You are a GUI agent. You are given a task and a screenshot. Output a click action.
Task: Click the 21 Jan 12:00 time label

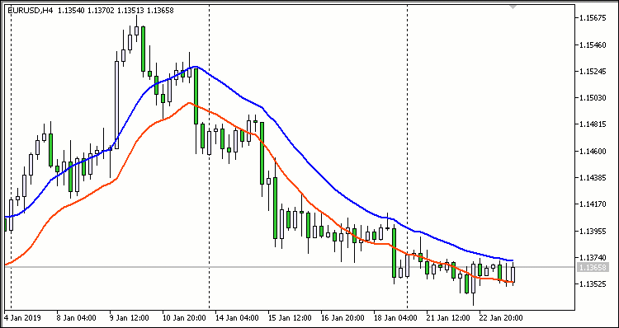click(x=448, y=318)
